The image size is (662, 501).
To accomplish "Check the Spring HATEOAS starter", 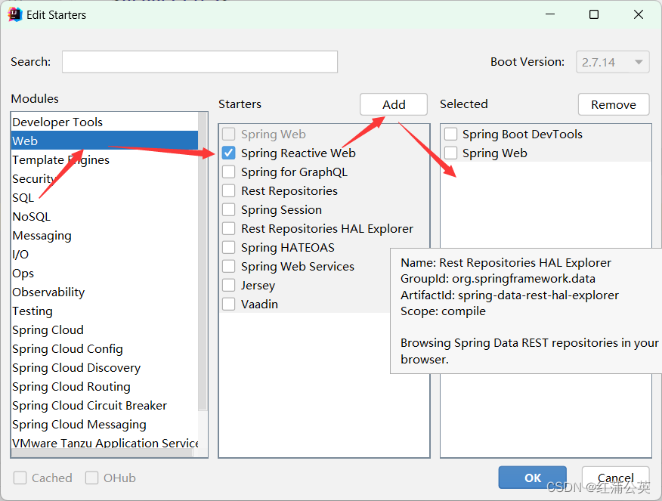I will (229, 247).
